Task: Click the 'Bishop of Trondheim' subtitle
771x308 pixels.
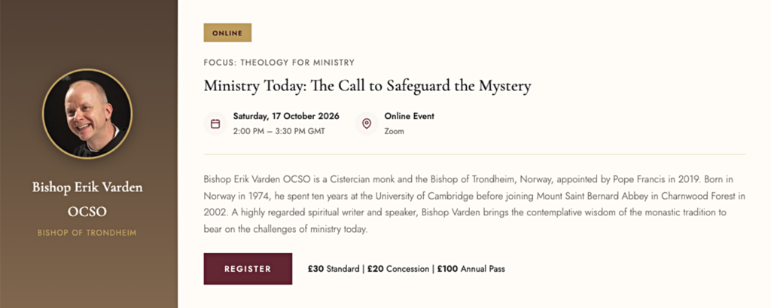Action: point(87,233)
